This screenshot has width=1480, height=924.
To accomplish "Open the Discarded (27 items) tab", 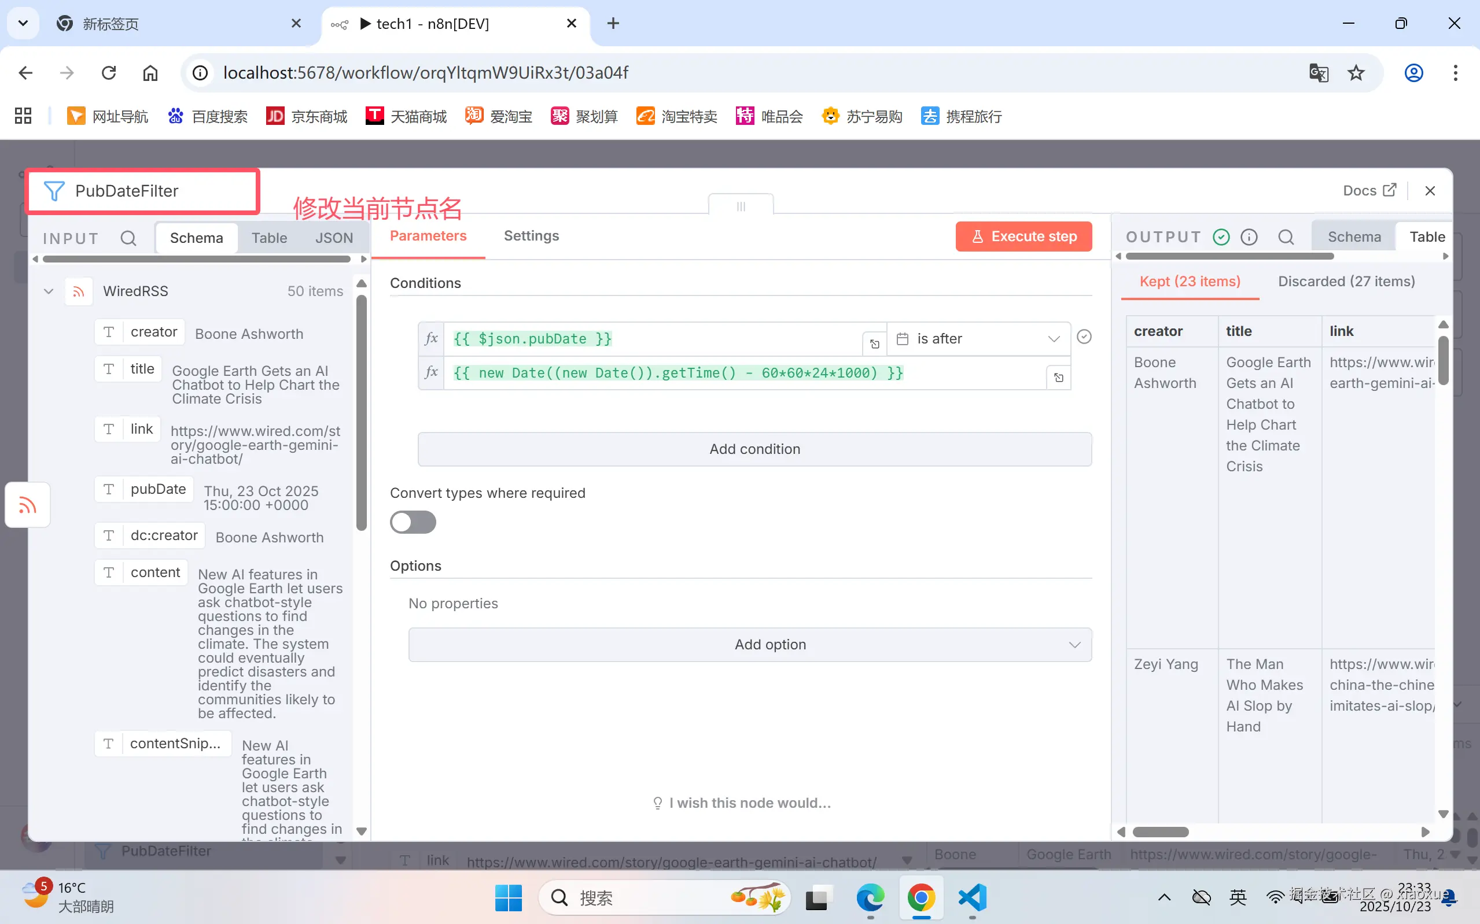I will coord(1346,281).
